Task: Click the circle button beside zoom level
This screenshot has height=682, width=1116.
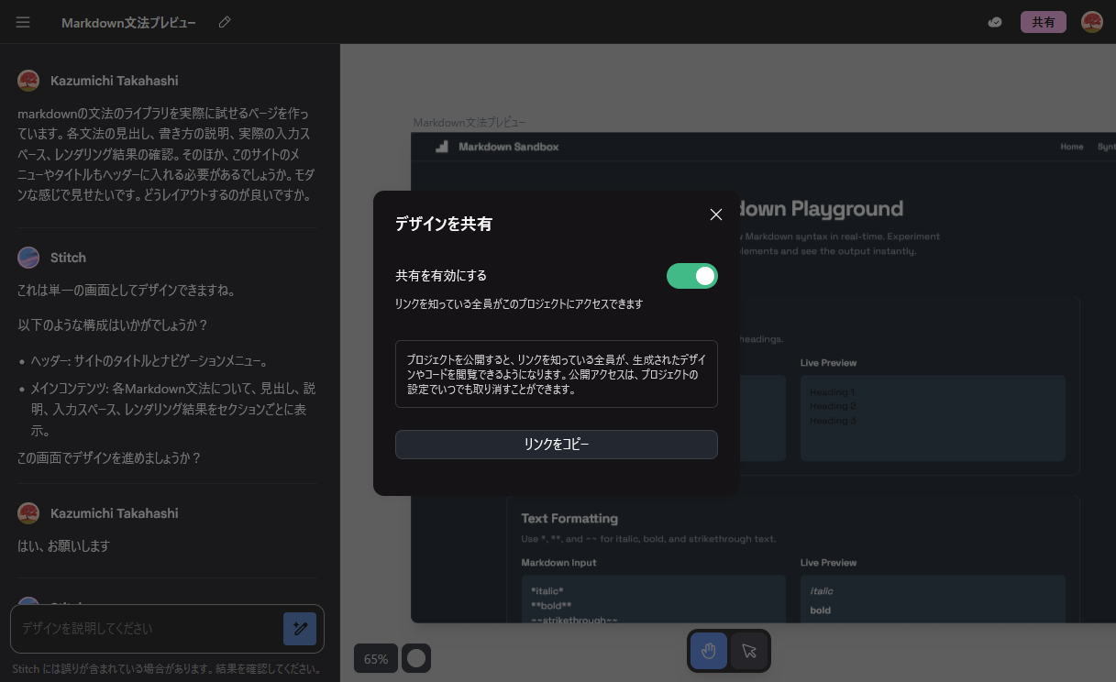Action: pyautogui.click(x=416, y=658)
